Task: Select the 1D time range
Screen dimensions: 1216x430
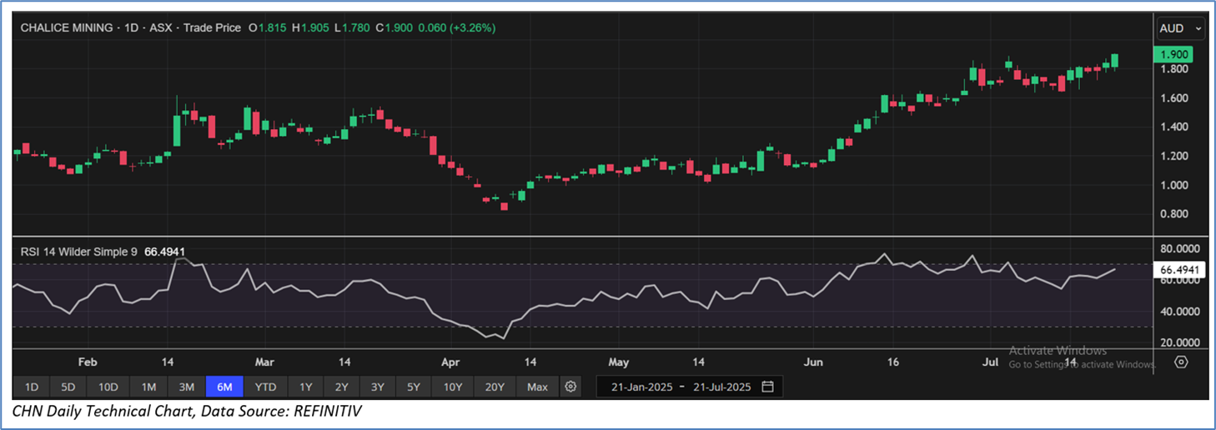Action: (x=32, y=387)
